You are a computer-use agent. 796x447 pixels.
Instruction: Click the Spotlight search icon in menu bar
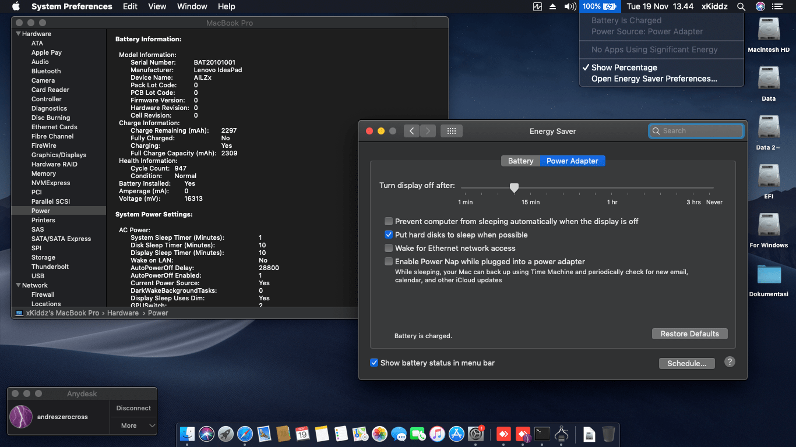[741, 6]
